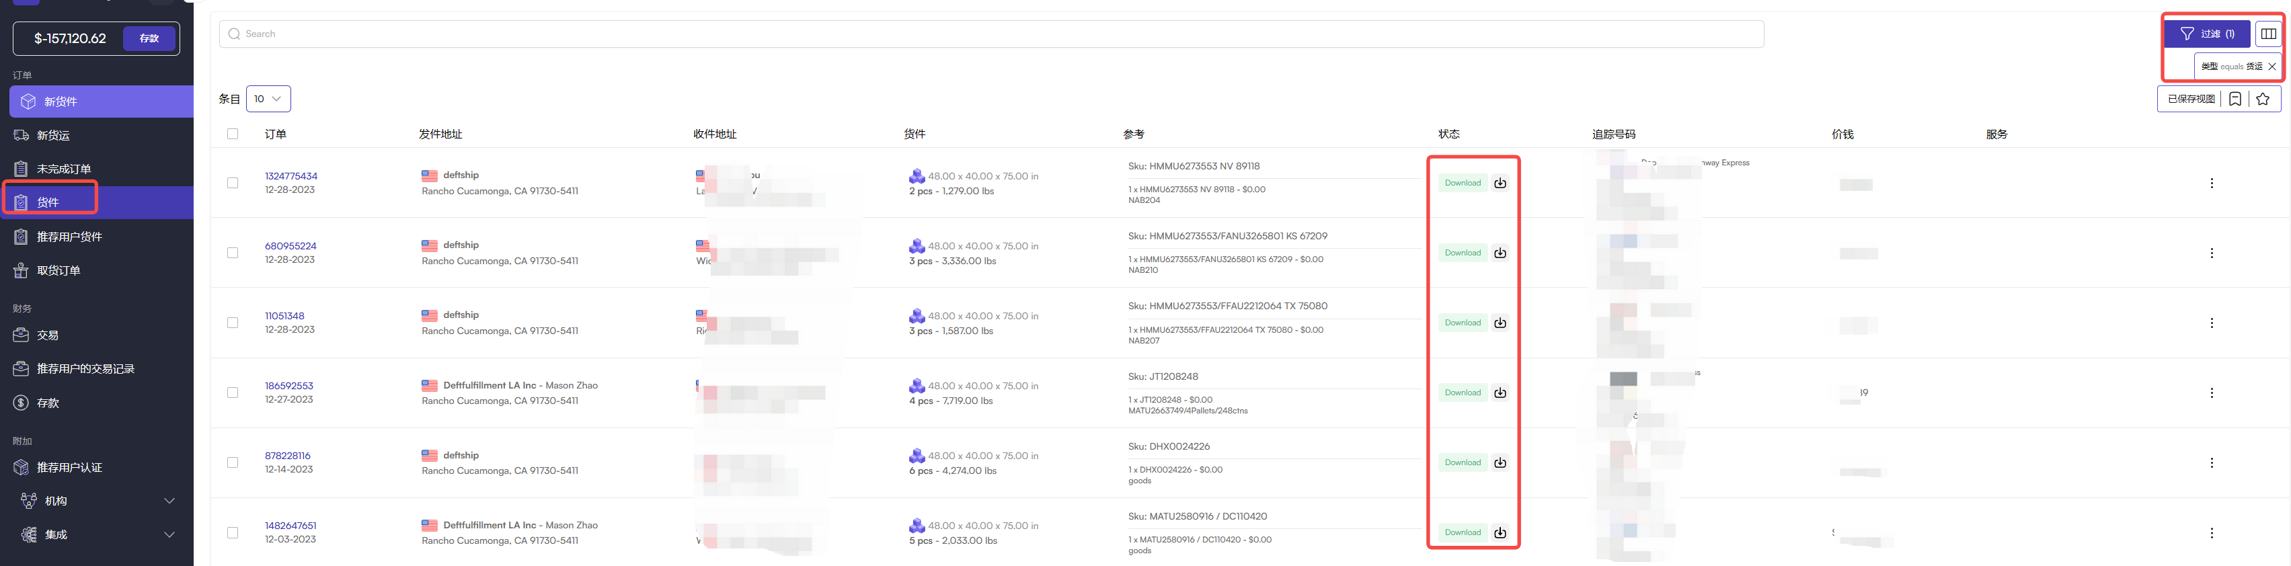Image resolution: width=2291 pixels, height=566 pixels.
Task: Click the 交易 wallet icon
Action: tap(22, 335)
